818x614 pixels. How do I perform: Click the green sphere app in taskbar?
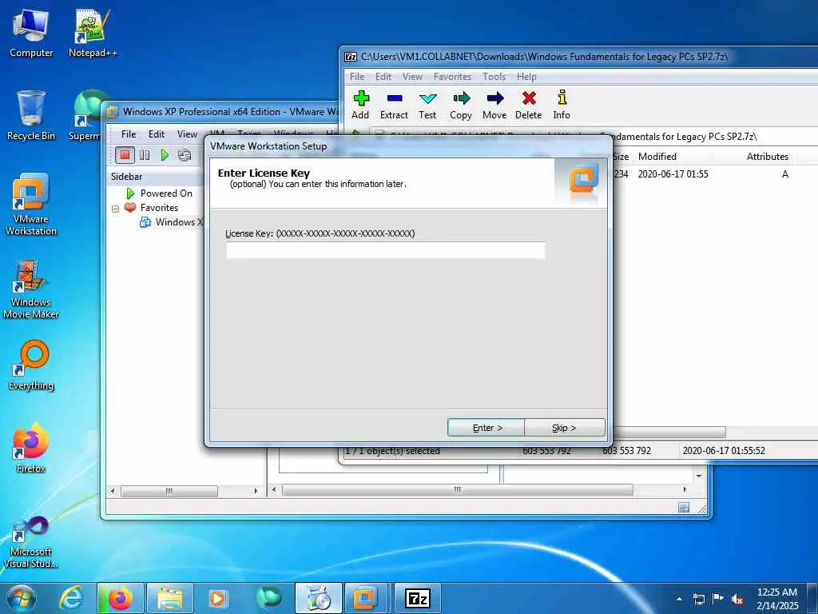268,598
